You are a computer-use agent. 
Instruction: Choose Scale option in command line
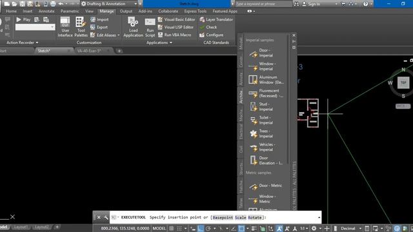click(x=240, y=218)
